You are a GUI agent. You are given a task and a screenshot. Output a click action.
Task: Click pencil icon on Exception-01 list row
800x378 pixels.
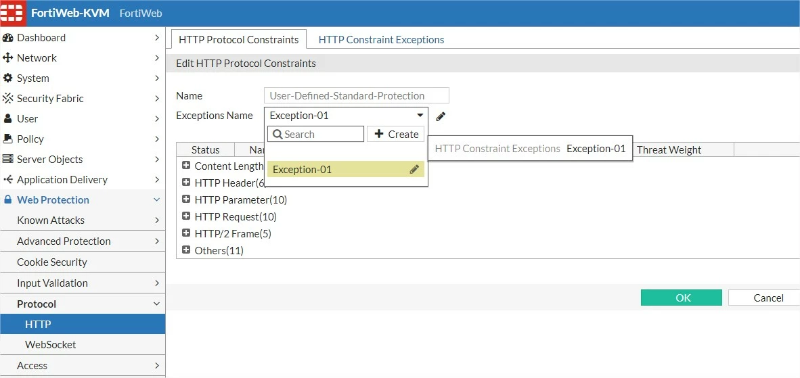[414, 169]
